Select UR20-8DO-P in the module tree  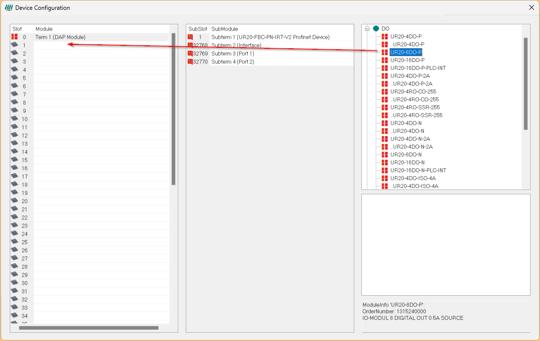406,52
